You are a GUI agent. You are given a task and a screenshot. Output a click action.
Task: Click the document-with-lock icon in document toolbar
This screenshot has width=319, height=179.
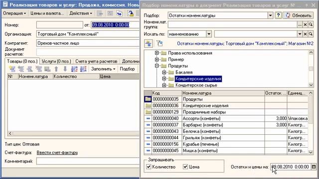pos(131,13)
